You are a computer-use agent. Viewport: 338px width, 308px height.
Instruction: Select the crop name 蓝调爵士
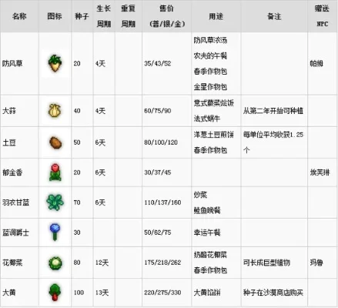(x=15, y=233)
